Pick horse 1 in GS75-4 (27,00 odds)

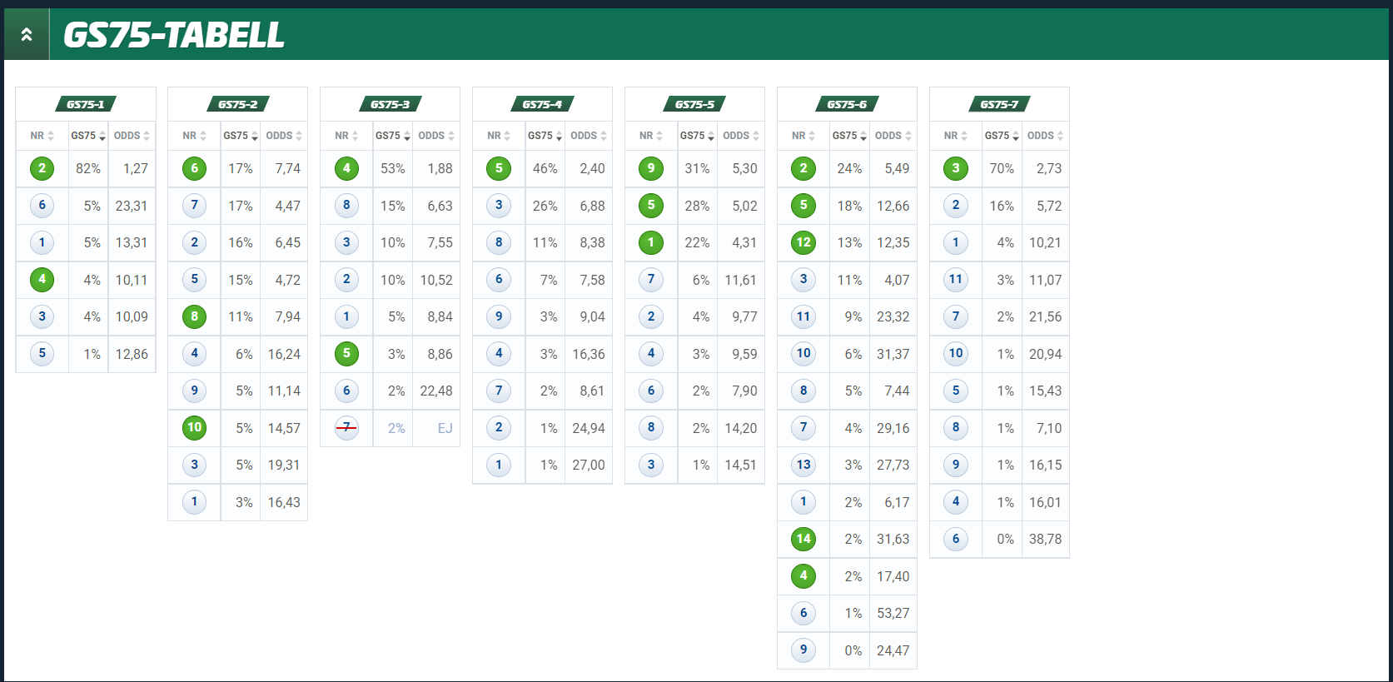499,465
